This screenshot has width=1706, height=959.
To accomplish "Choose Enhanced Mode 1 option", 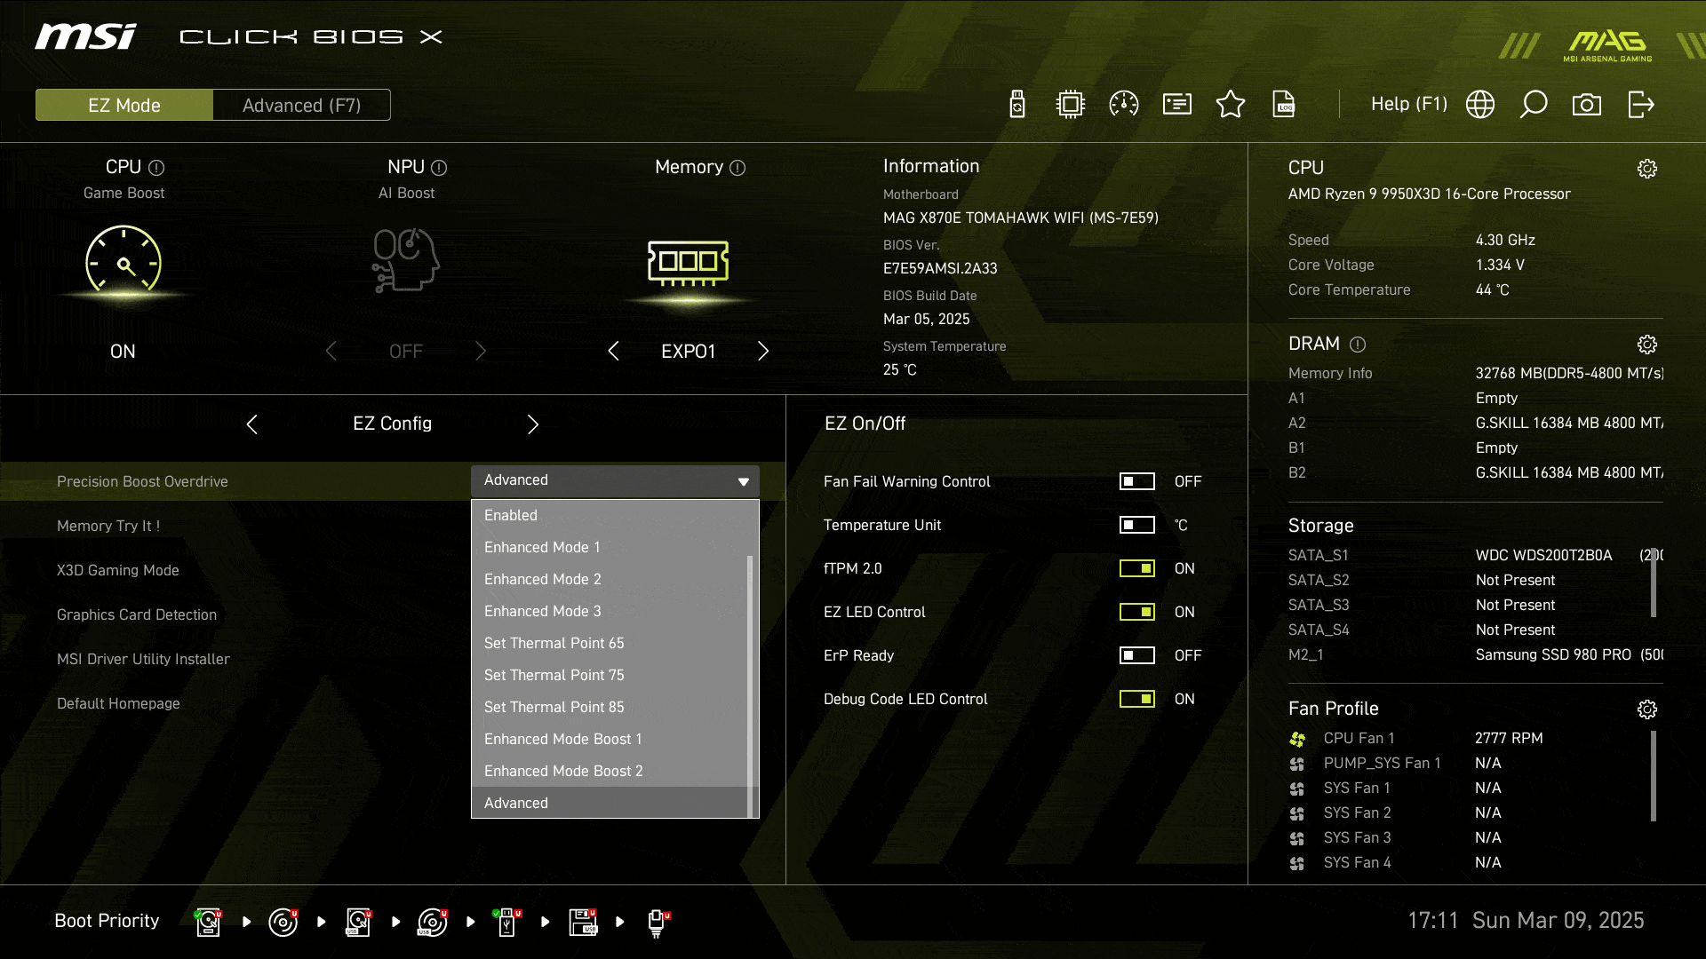I will (x=610, y=547).
